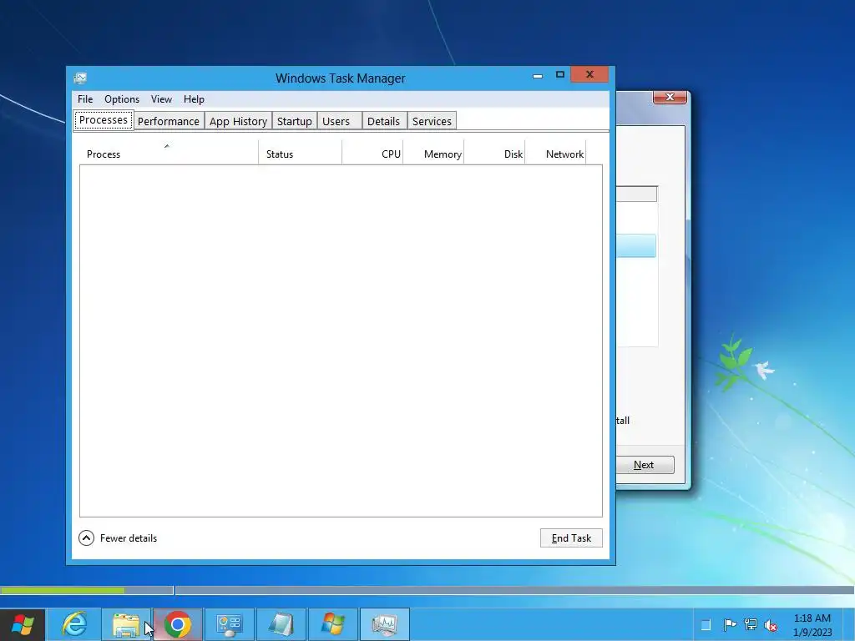Select the Processes tab

click(103, 120)
